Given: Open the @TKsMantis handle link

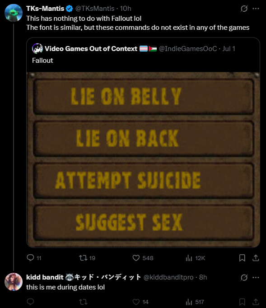Looking at the screenshot, I should coord(95,9).
